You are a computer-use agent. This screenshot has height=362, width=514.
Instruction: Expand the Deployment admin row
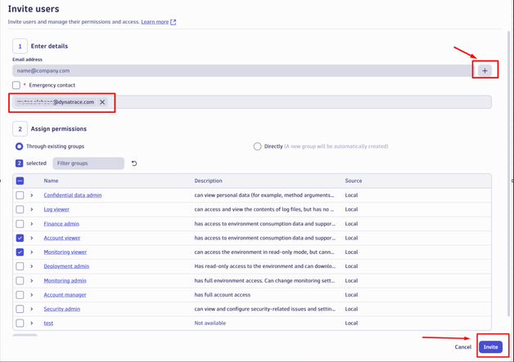pyautogui.click(x=32, y=266)
